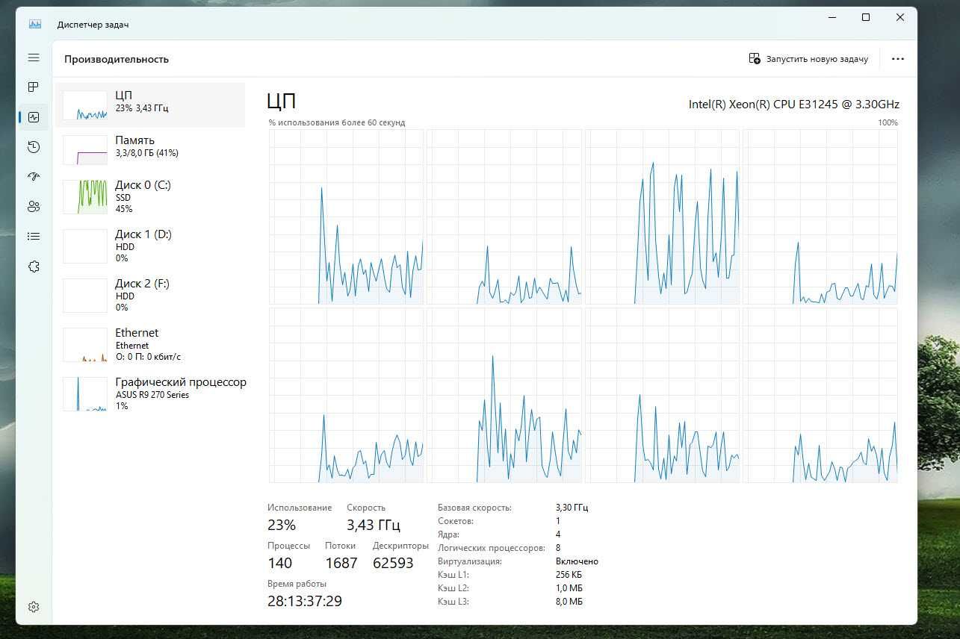Open the Services puzzle-piece icon

34,266
